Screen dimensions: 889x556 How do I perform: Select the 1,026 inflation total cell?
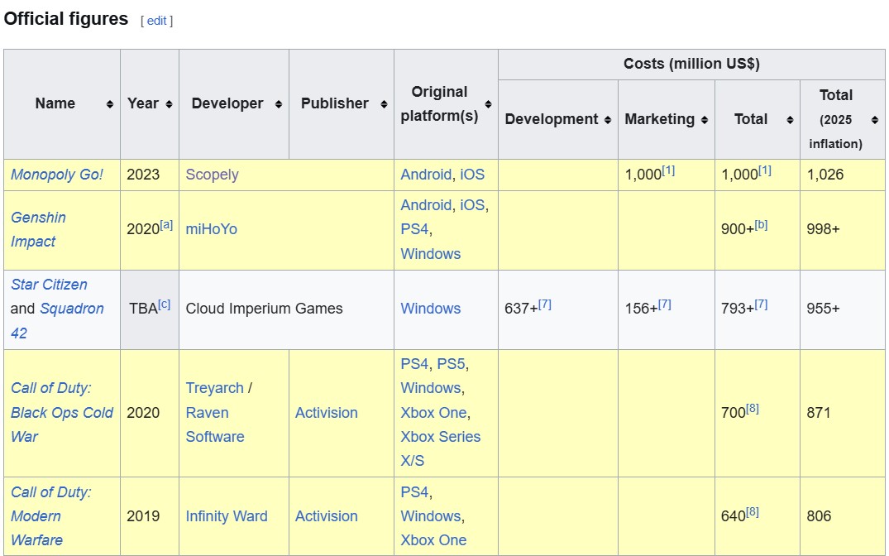[x=843, y=175]
